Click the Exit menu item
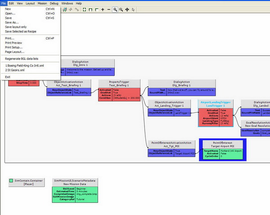The height and width of the screenshot is (215, 270). coord(8,77)
